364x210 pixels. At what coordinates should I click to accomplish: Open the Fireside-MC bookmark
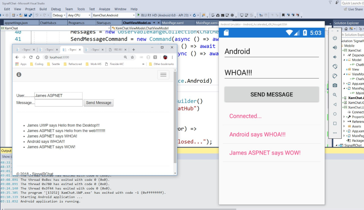(x=114, y=64)
